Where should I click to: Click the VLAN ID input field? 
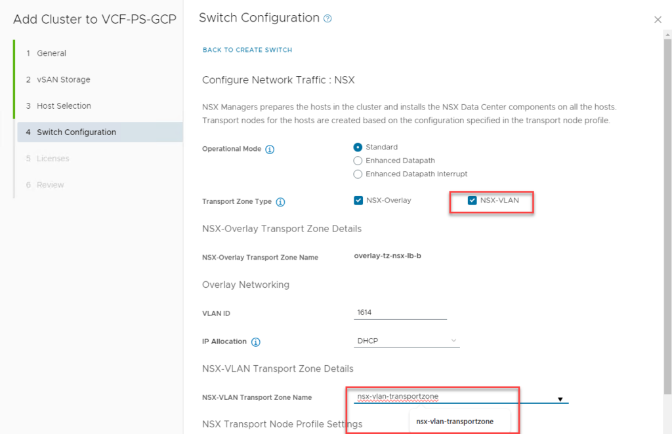click(400, 313)
